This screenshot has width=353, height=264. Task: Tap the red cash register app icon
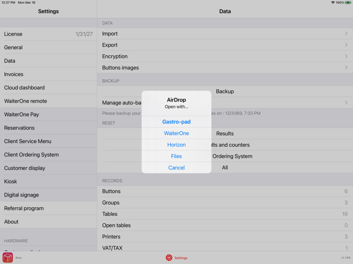click(x=8, y=257)
